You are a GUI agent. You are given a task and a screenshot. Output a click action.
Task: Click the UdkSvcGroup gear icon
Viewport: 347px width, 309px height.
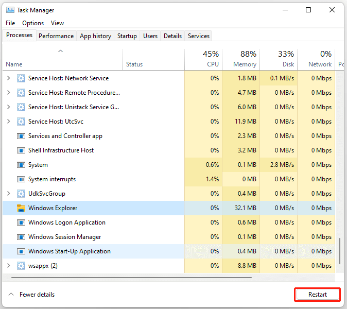tap(21, 194)
